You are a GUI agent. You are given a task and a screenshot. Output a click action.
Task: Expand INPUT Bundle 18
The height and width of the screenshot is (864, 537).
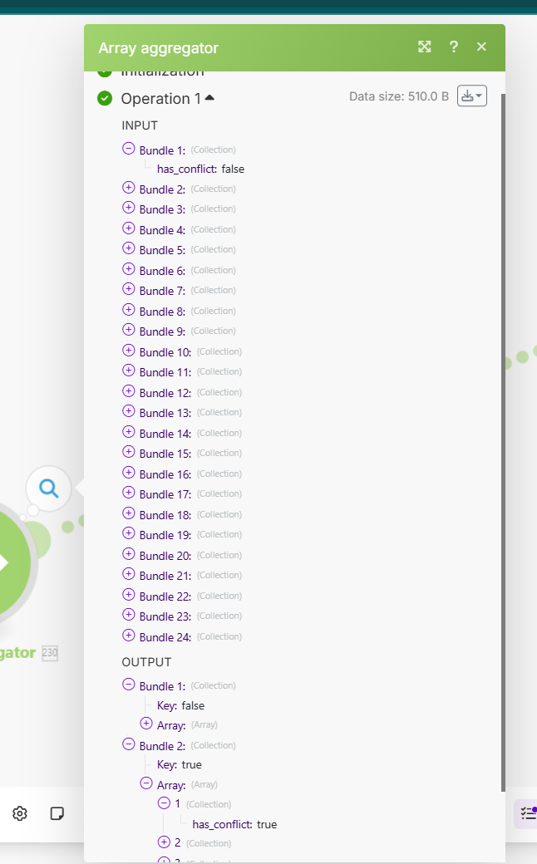click(x=129, y=513)
